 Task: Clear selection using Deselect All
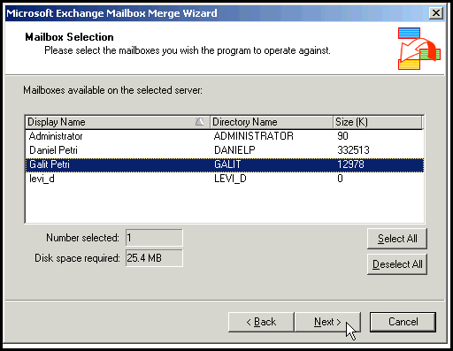click(397, 264)
